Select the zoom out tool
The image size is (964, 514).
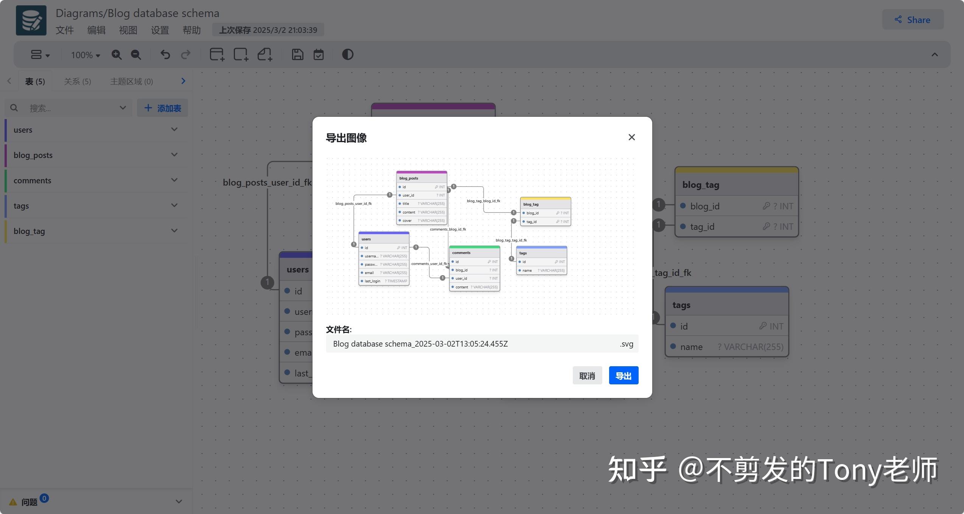point(136,54)
